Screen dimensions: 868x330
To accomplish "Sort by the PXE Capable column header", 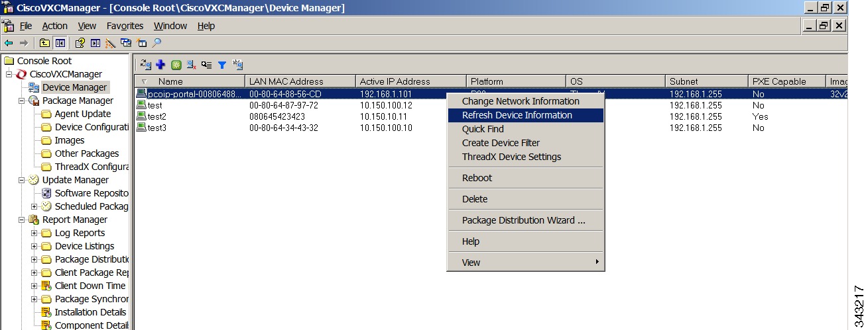I will click(x=787, y=81).
